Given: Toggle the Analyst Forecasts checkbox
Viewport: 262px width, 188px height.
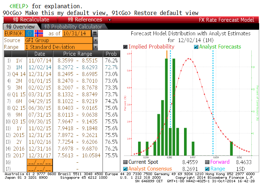Looking at the screenshot, I should pyautogui.click(x=196, y=47).
